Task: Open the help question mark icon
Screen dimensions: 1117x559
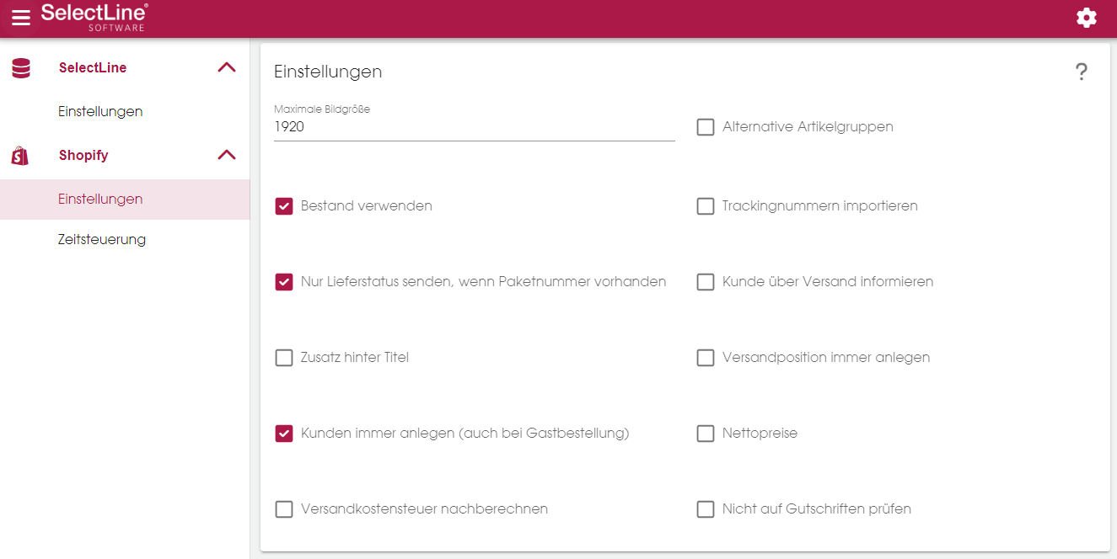Action: point(1082,72)
